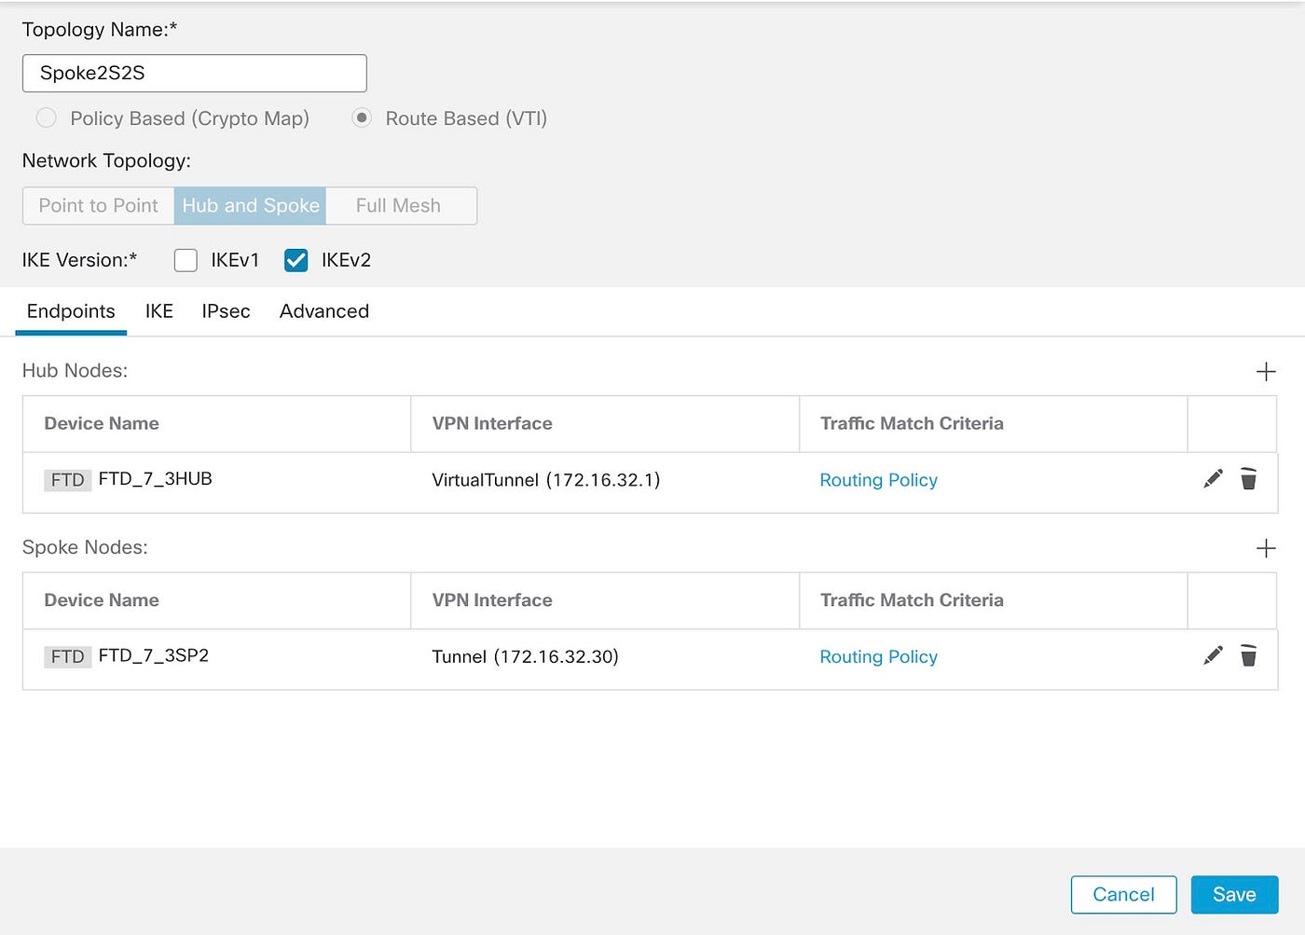Save the Spoke2S2S topology
The width and height of the screenshot is (1305, 935).
point(1234,894)
